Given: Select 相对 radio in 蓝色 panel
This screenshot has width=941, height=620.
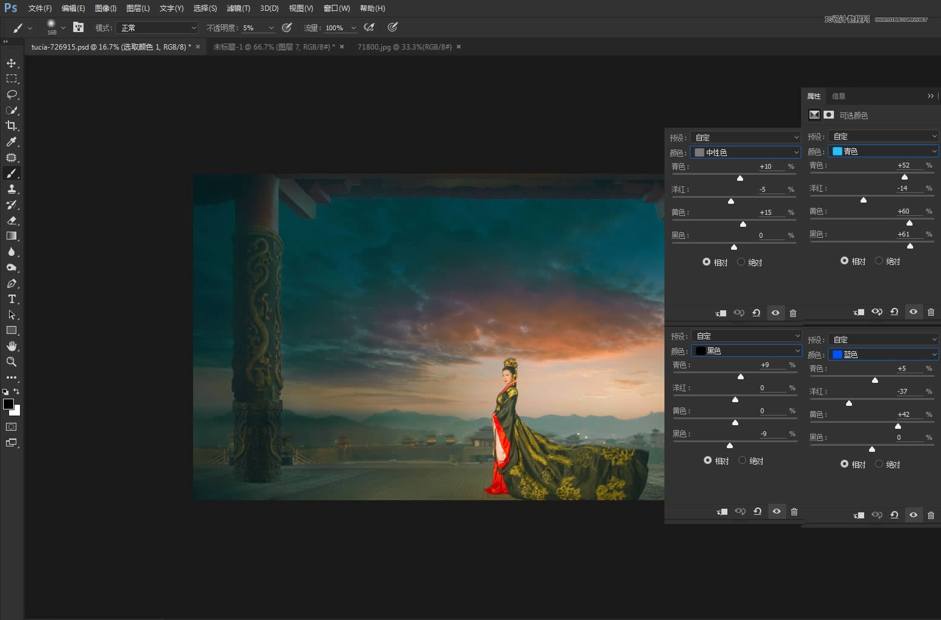Looking at the screenshot, I should pos(844,464).
